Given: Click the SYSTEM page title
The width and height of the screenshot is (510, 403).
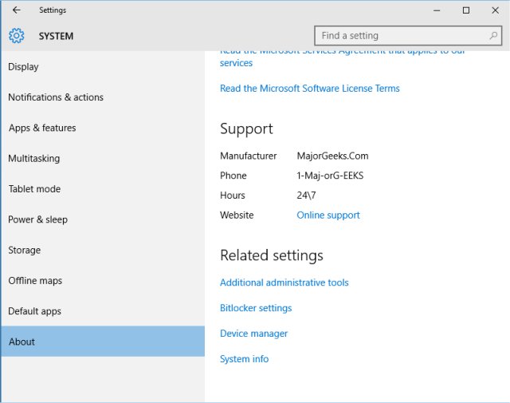Looking at the screenshot, I should (x=56, y=36).
